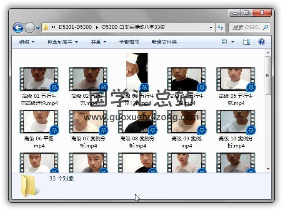Refresh the folder with the refresh button
Image resolution: width=283 pixels, height=211 pixels.
tap(220, 28)
